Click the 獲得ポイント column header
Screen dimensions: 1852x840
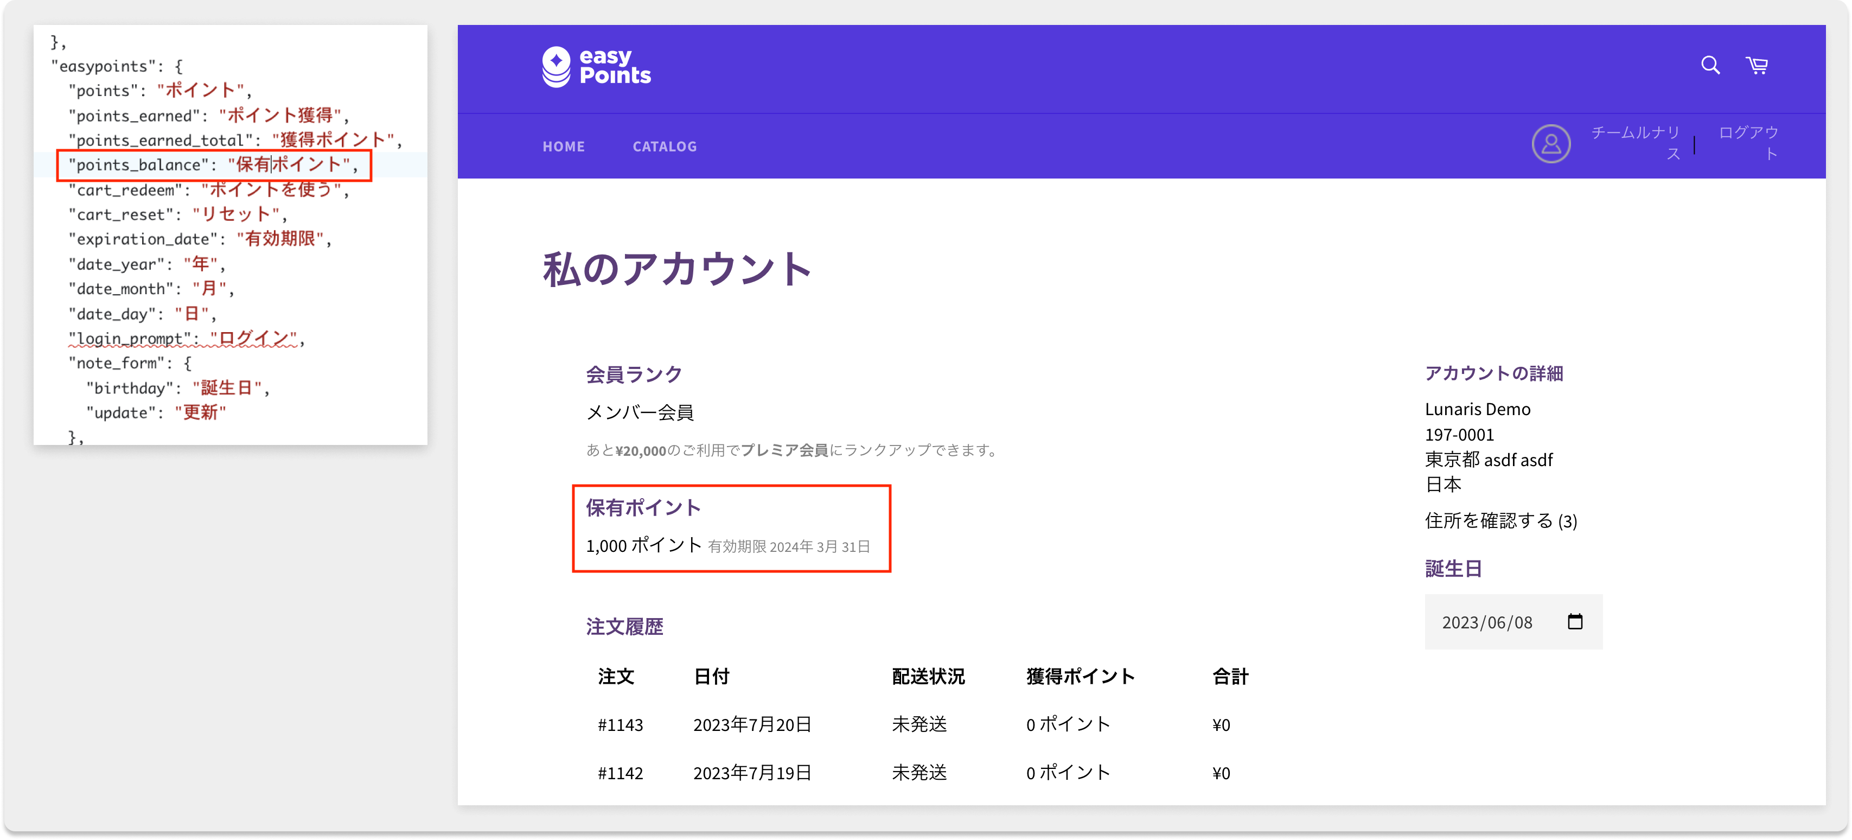pos(1080,677)
